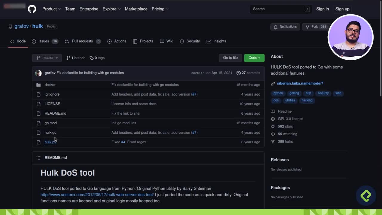Open commit hash ed2b11c
Image resolution: width=382 pixels, height=215 pixels.
click(198, 73)
